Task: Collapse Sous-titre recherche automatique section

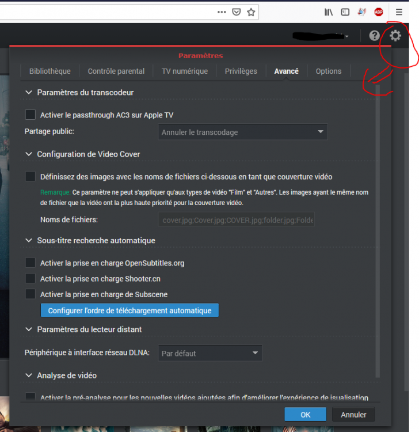Action: pos(29,240)
